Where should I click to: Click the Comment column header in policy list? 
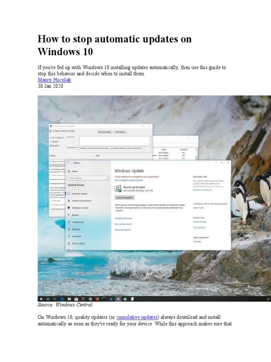(x=183, y=150)
